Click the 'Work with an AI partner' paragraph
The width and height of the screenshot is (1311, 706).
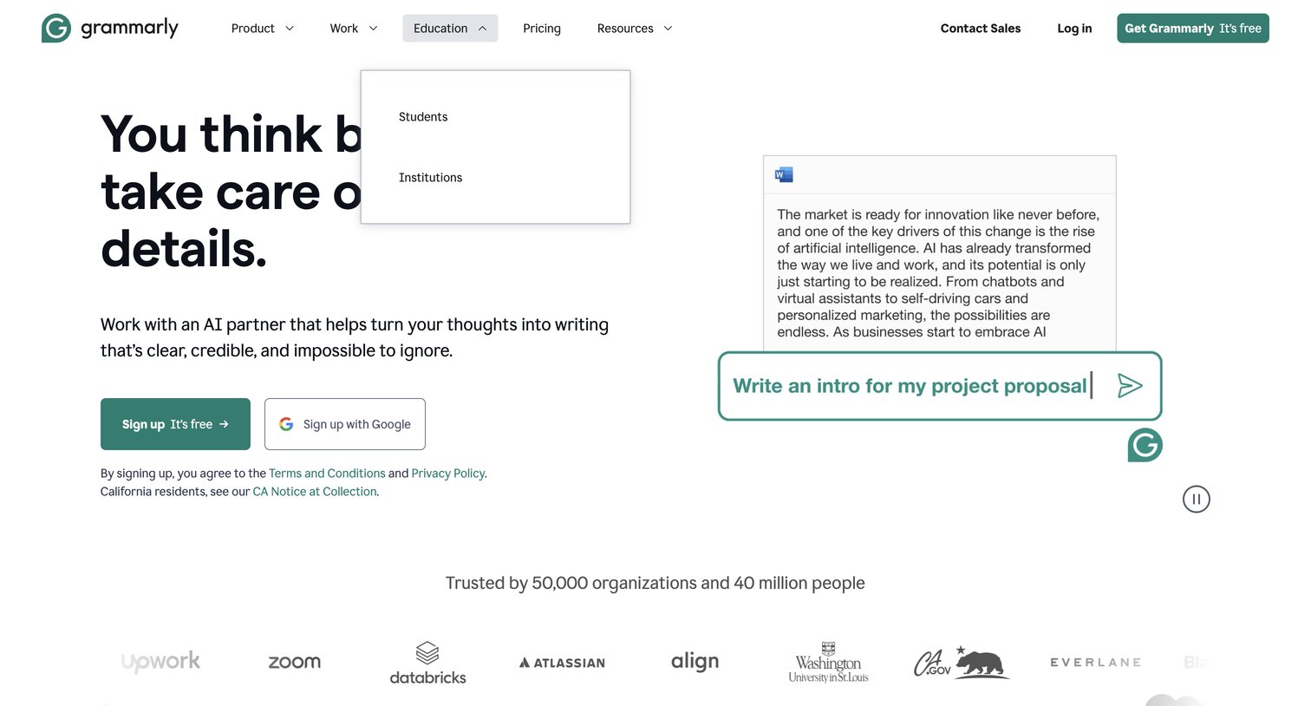[355, 337]
